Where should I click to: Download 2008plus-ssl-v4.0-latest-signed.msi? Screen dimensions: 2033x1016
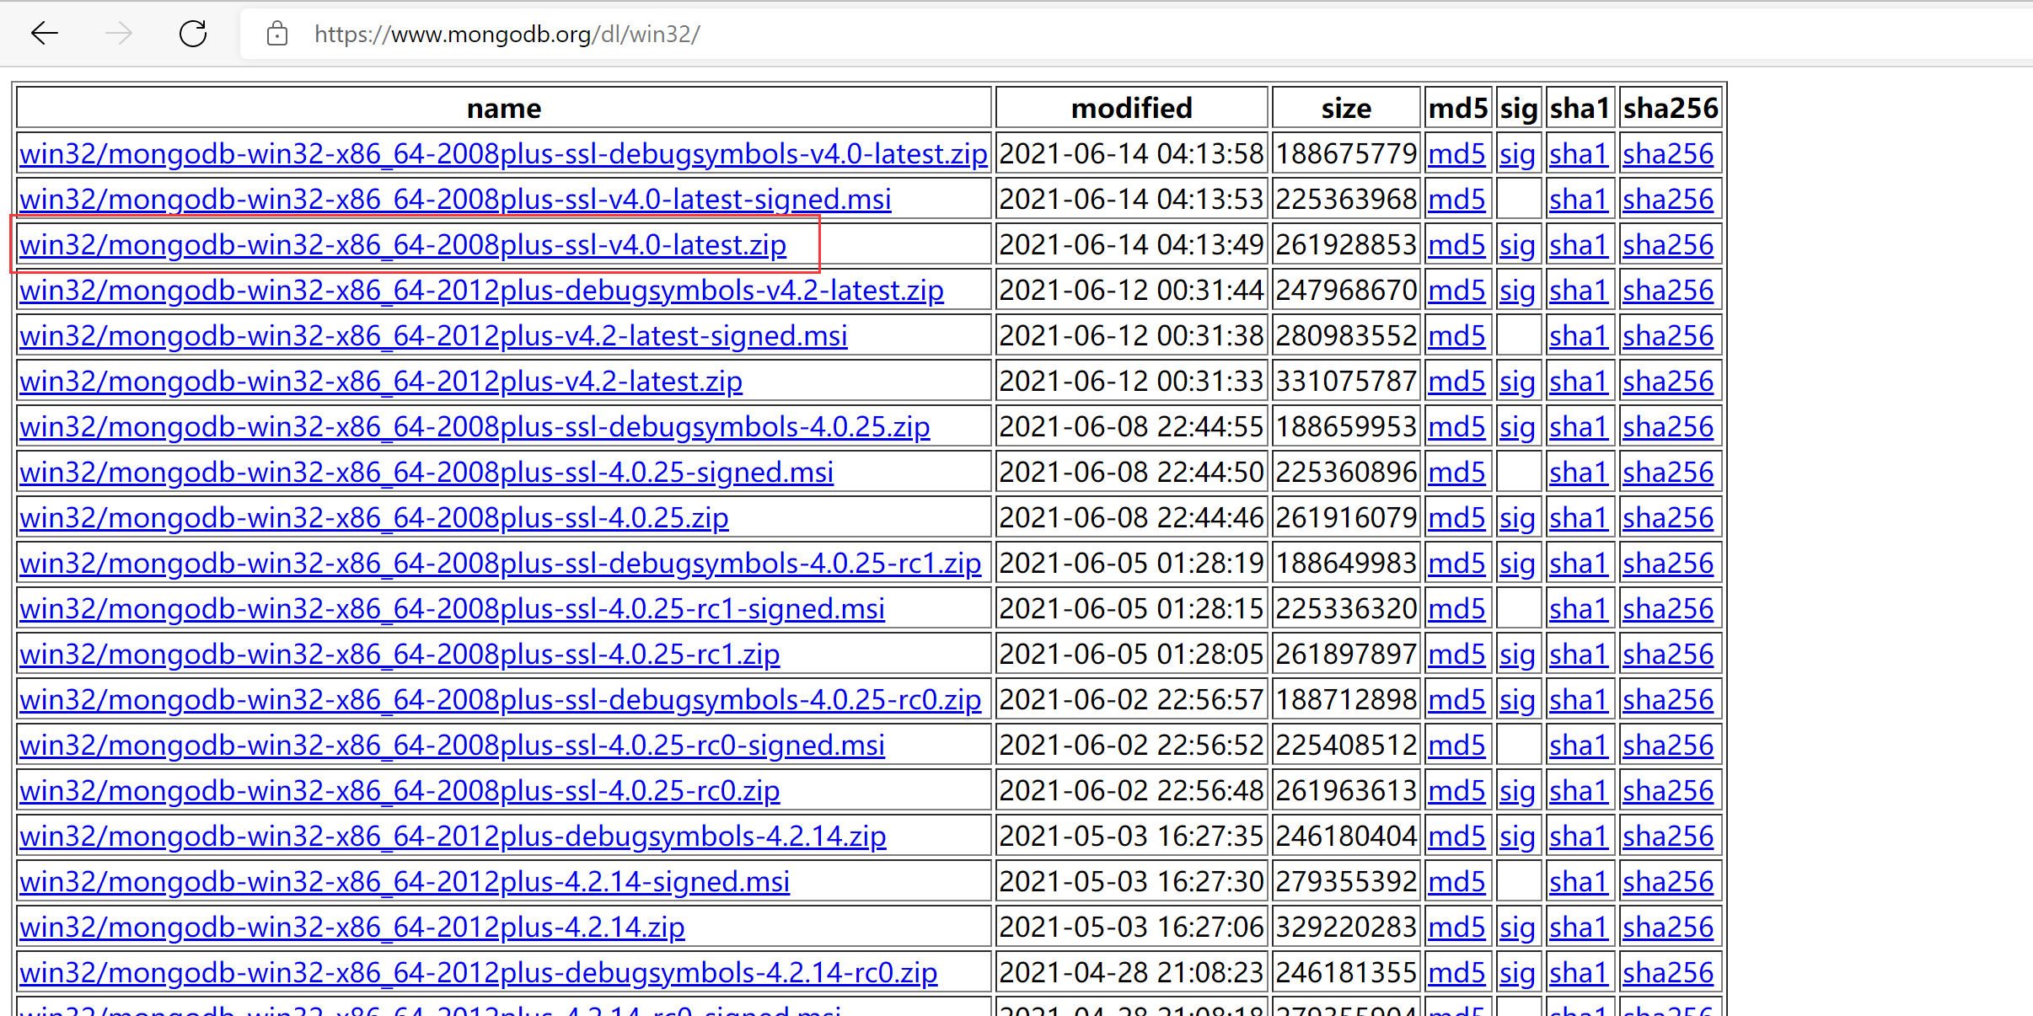(455, 200)
